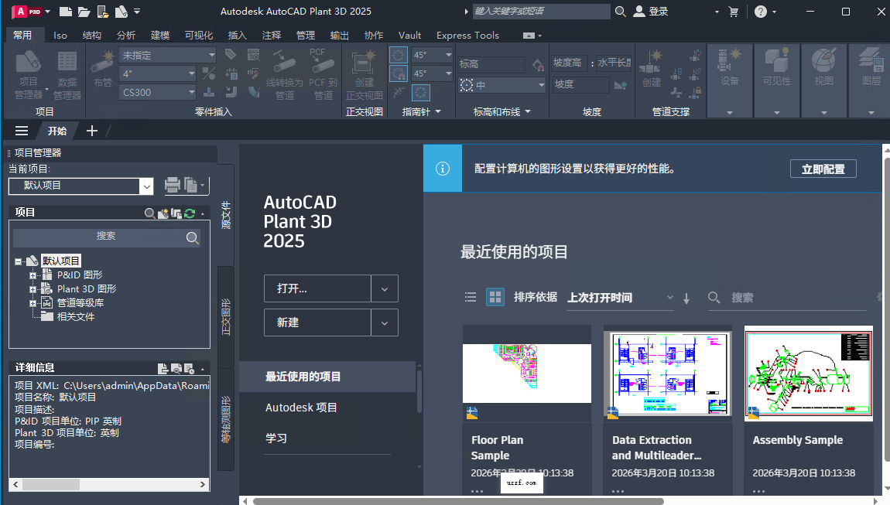The height and width of the screenshot is (505, 890).
Task: Open the Assembly Sample drawing thumbnail
Action: click(808, 374)
